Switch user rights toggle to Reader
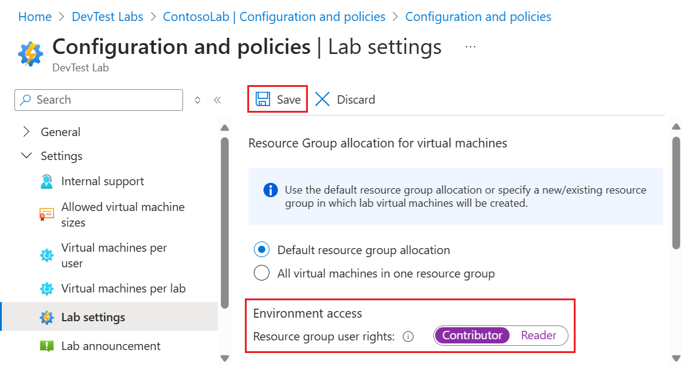 (538, 336)
